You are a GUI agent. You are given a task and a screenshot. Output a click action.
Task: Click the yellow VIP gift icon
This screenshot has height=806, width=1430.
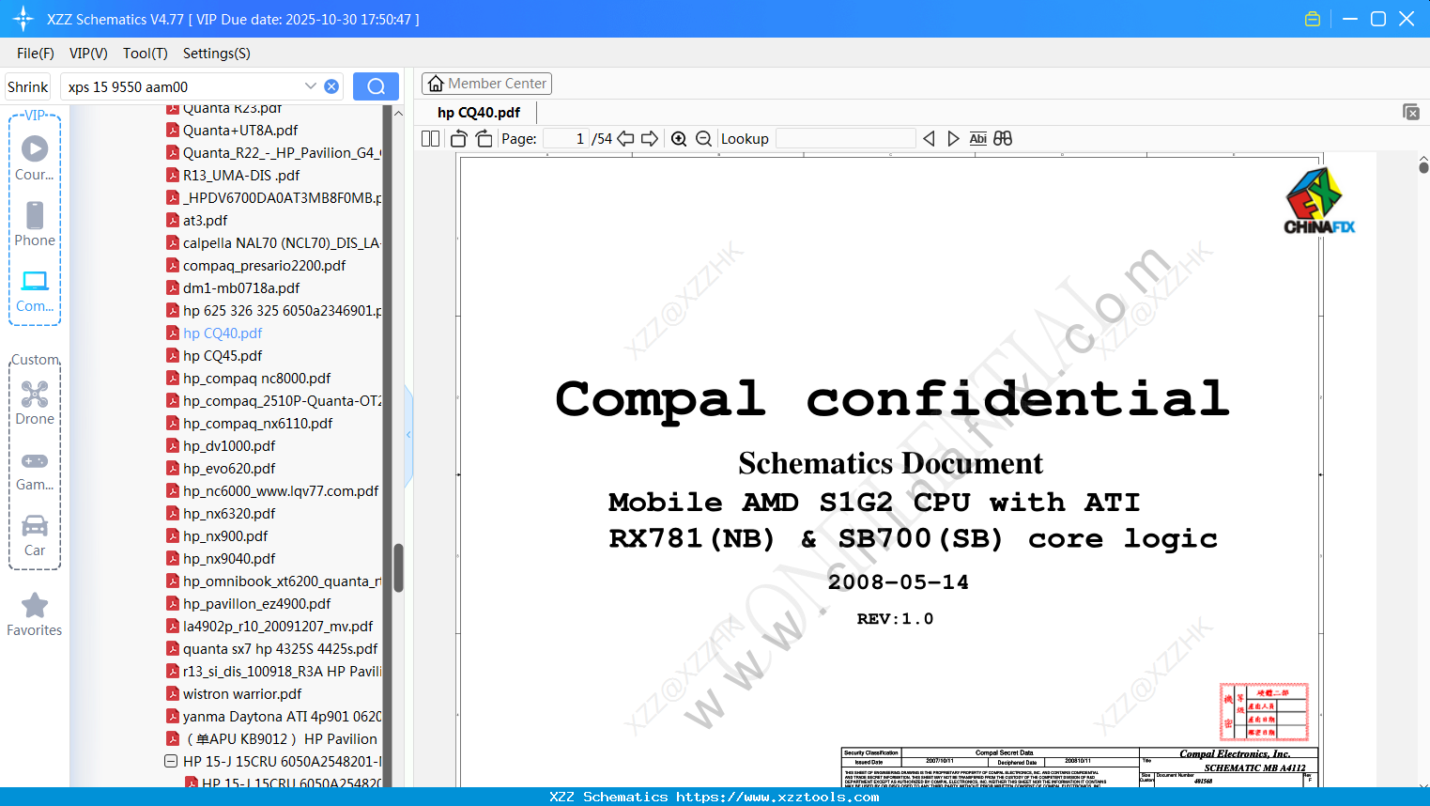point(1313,19)
